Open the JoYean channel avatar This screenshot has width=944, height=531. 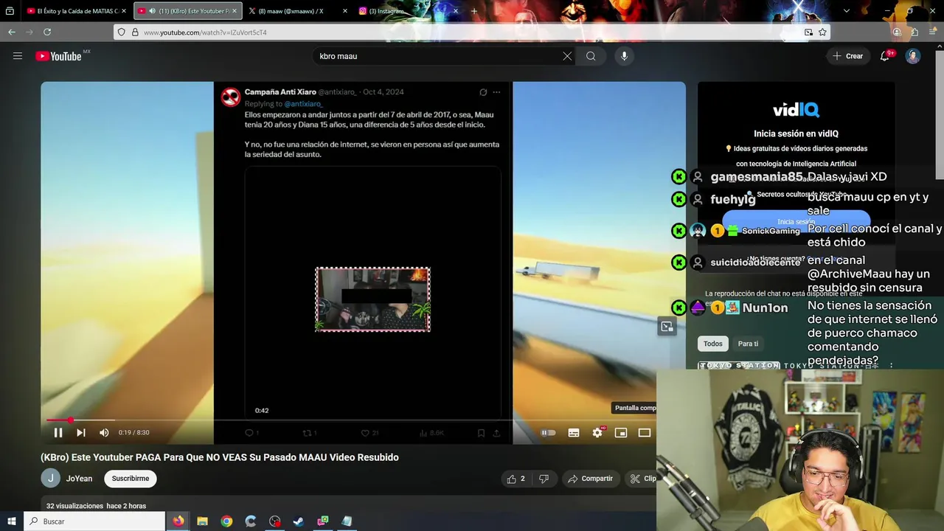[x=50, y=478]
